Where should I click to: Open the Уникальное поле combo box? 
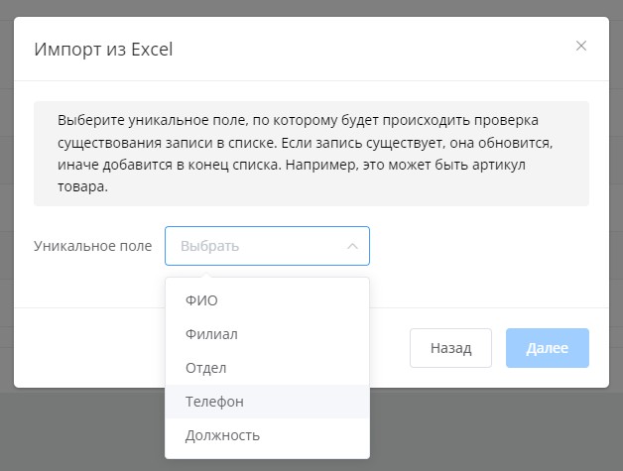[267, 246]
